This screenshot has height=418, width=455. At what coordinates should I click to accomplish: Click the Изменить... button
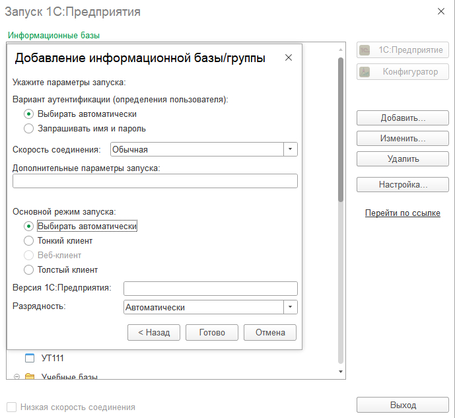[403, 139]
